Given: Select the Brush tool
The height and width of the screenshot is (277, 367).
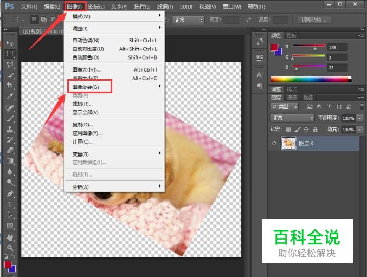Looking at the screenshot, I should pyautogui.click(x=10, y=119).
